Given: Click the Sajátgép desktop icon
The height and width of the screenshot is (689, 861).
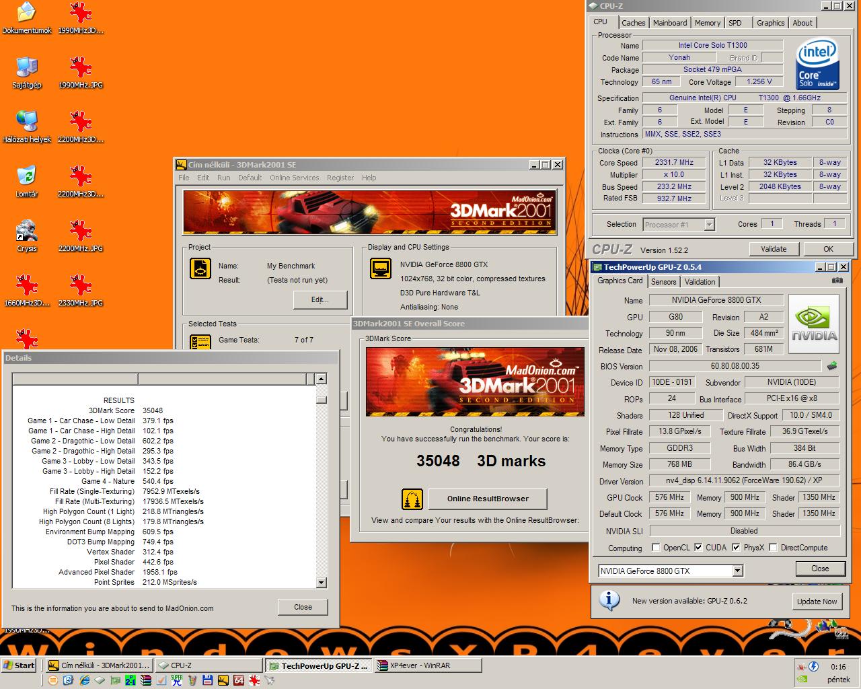Looking at the screenshot, I should [27, 73].
